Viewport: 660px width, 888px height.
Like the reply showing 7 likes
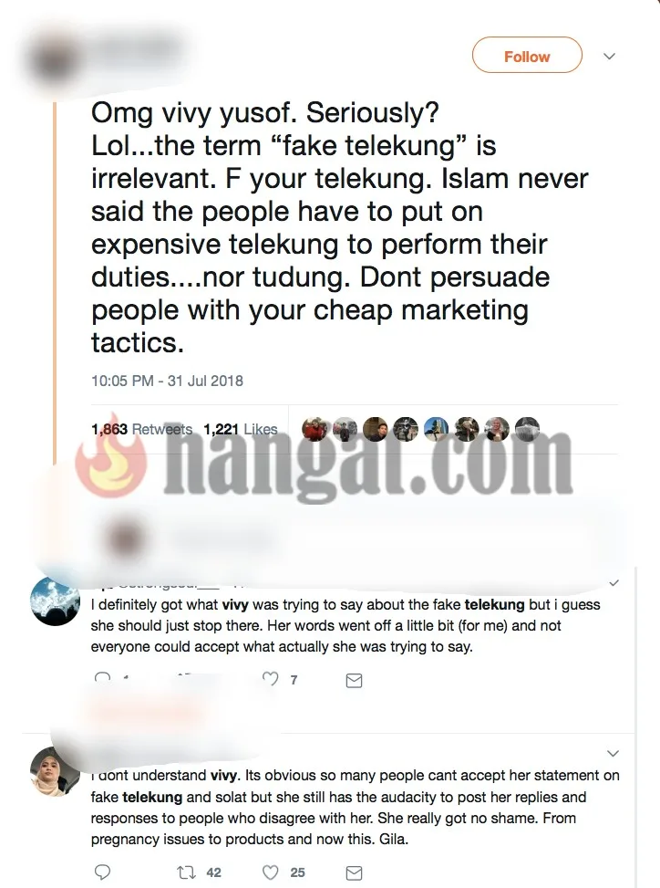click(271, 678)
